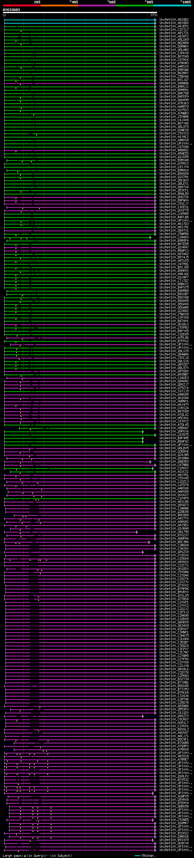This screenshot has height=858, width=194.
Task: Click the orange ~40% identity legend bar
Action: (59, 5)
